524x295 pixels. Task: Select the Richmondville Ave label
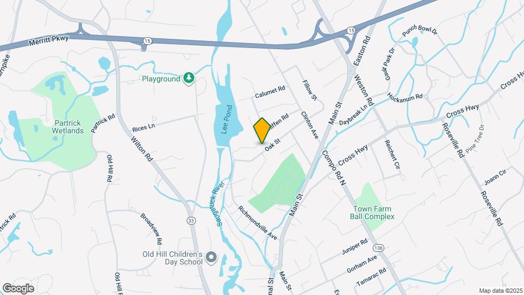coord(257,223)
